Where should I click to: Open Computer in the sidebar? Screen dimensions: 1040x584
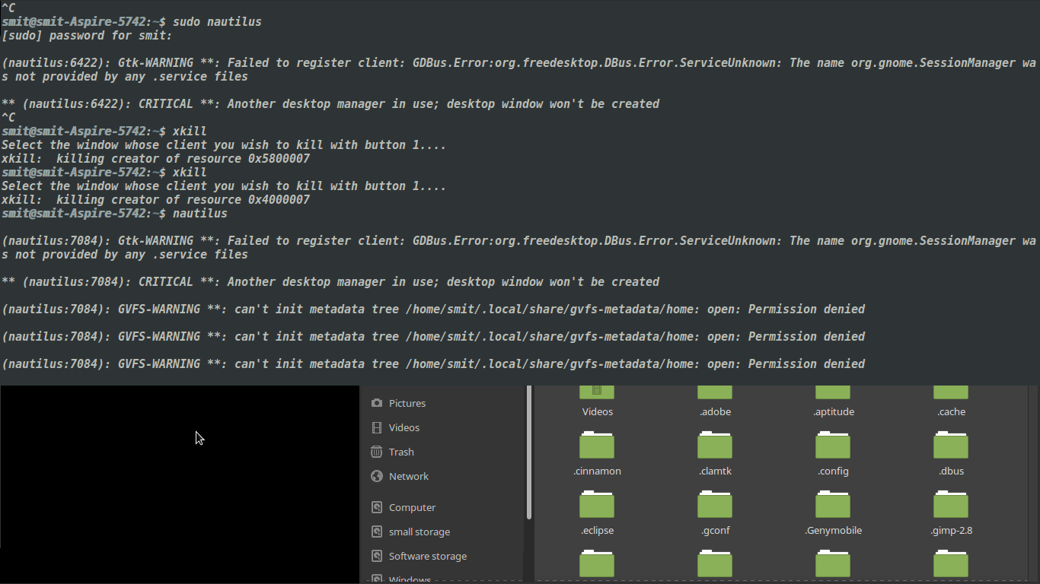tap(412, 507)
